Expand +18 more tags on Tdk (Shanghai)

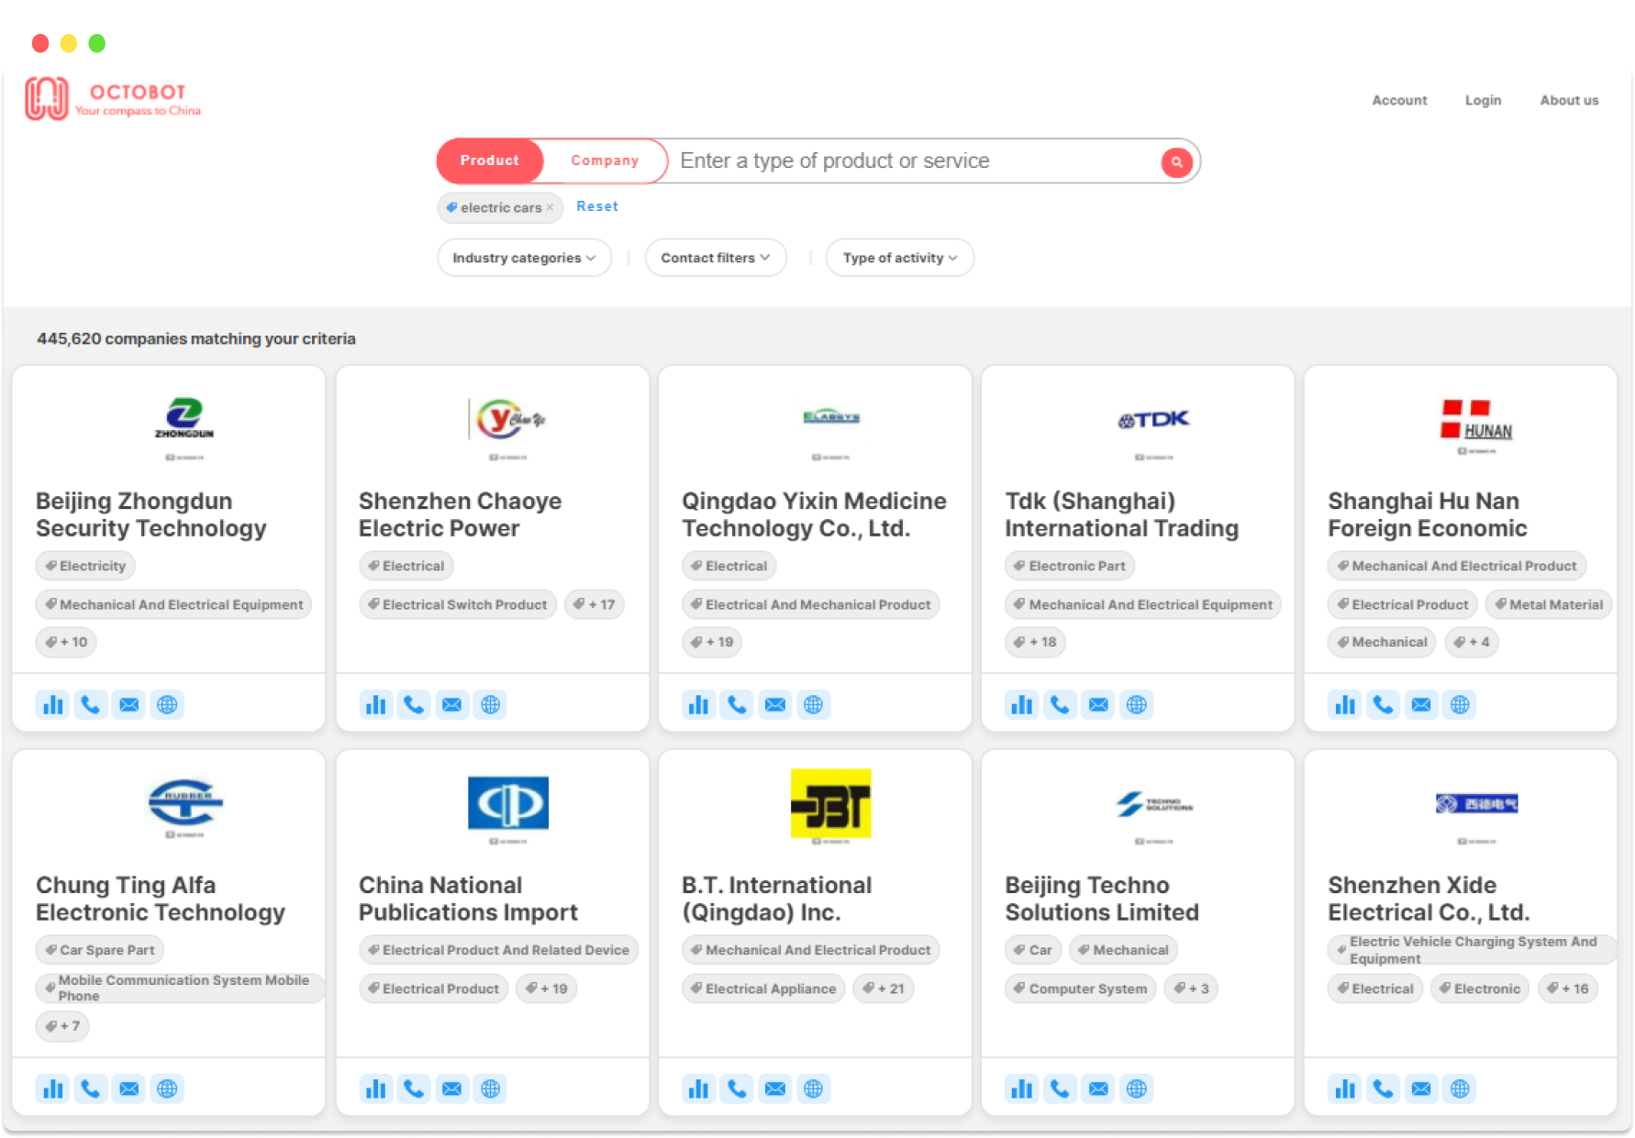(x=1035, y=642)
